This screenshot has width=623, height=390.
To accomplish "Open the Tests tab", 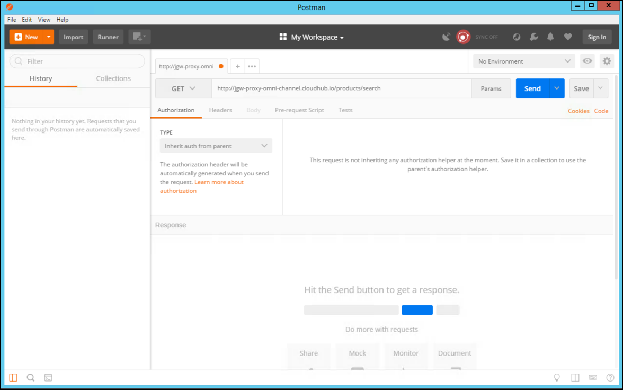I will (x=345, y=110).
